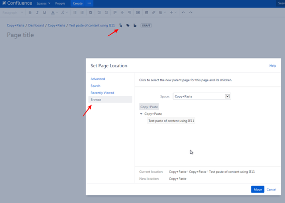This screenshot has height=203, width=285.
Task: Open page restrictions padlock icon
Action: (135, 25)
